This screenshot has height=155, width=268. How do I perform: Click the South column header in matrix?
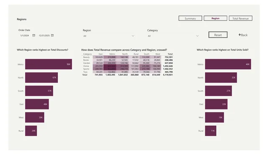pyautogui.click(x=147, y=54)
